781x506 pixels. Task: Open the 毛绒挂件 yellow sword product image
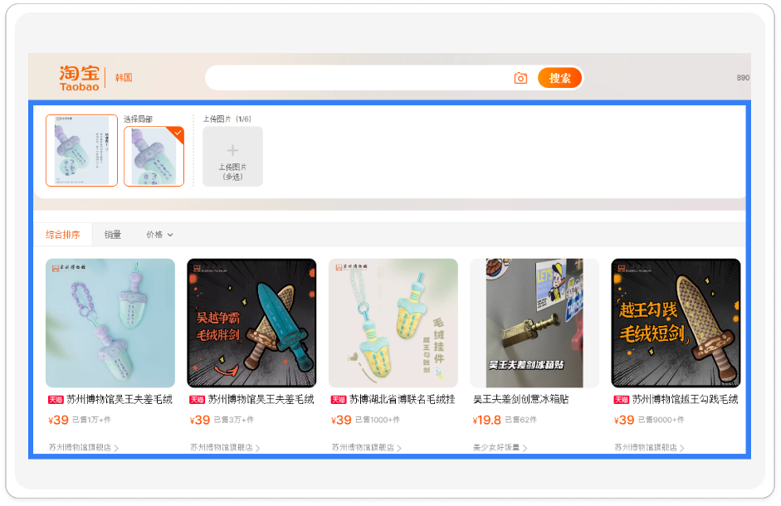click(393, 323)
